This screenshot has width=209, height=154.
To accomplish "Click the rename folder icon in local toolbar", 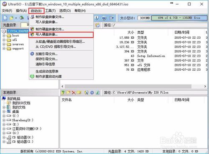I will (x=79, y=92).
